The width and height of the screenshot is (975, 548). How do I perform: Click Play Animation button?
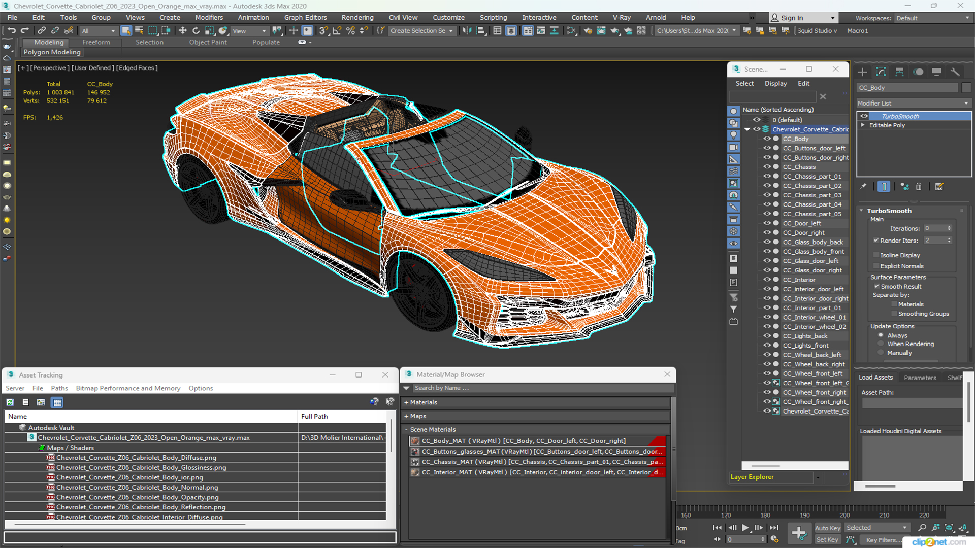tap(745, 528)
